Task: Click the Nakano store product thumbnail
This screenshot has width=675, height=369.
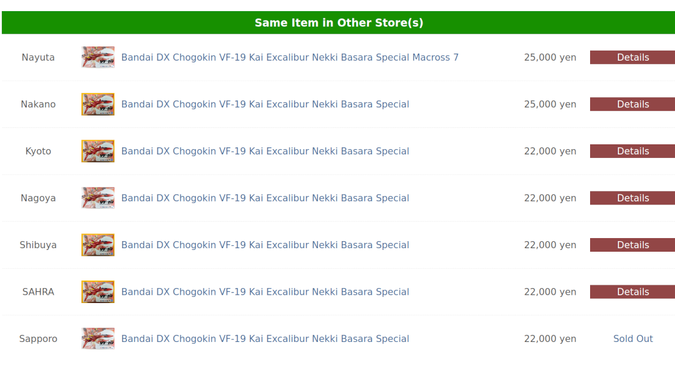Action: (98, 104)
